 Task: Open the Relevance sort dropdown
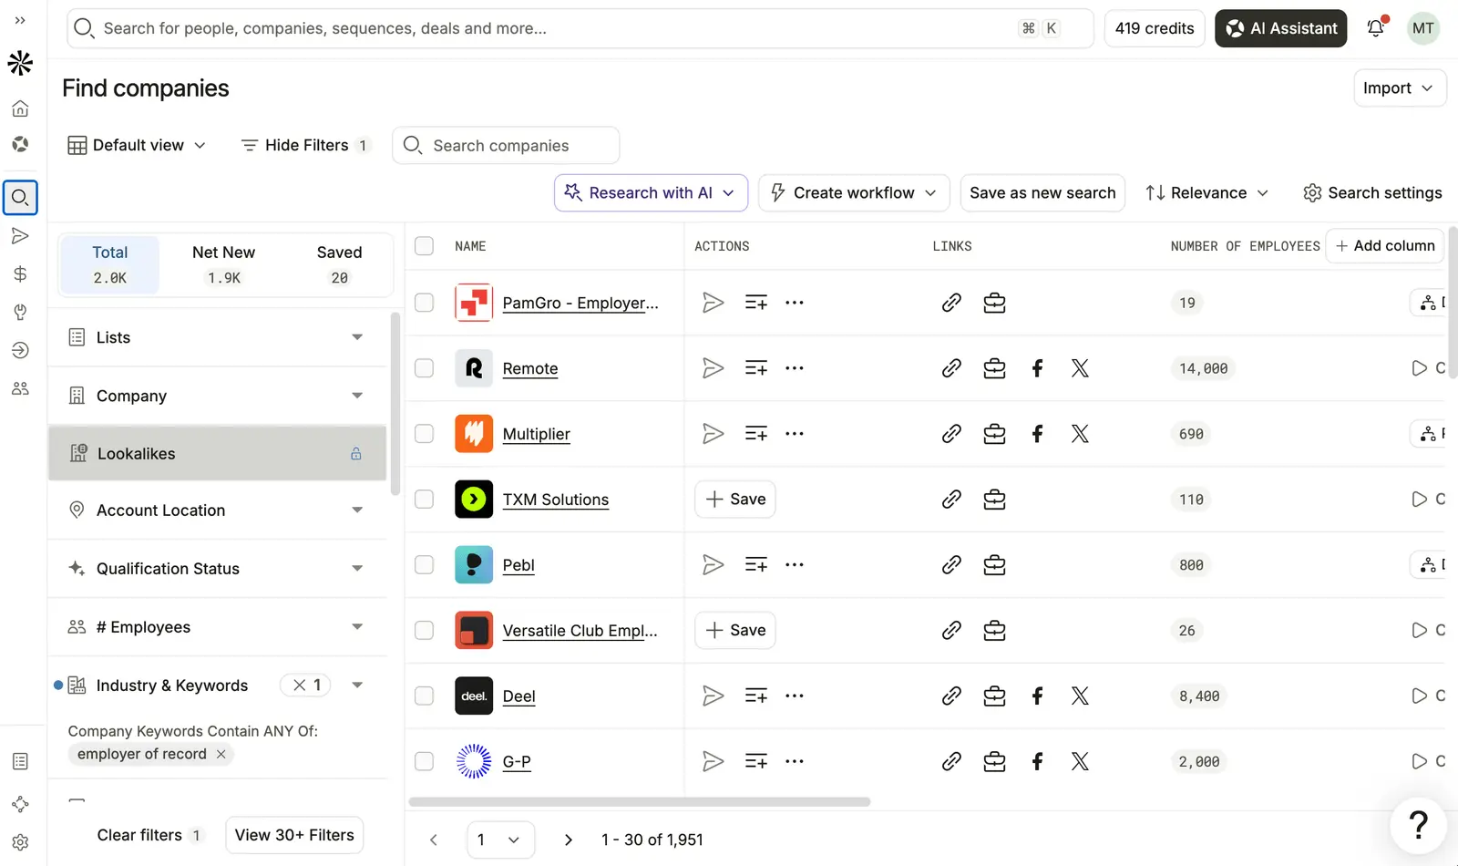coord(1207,193)
